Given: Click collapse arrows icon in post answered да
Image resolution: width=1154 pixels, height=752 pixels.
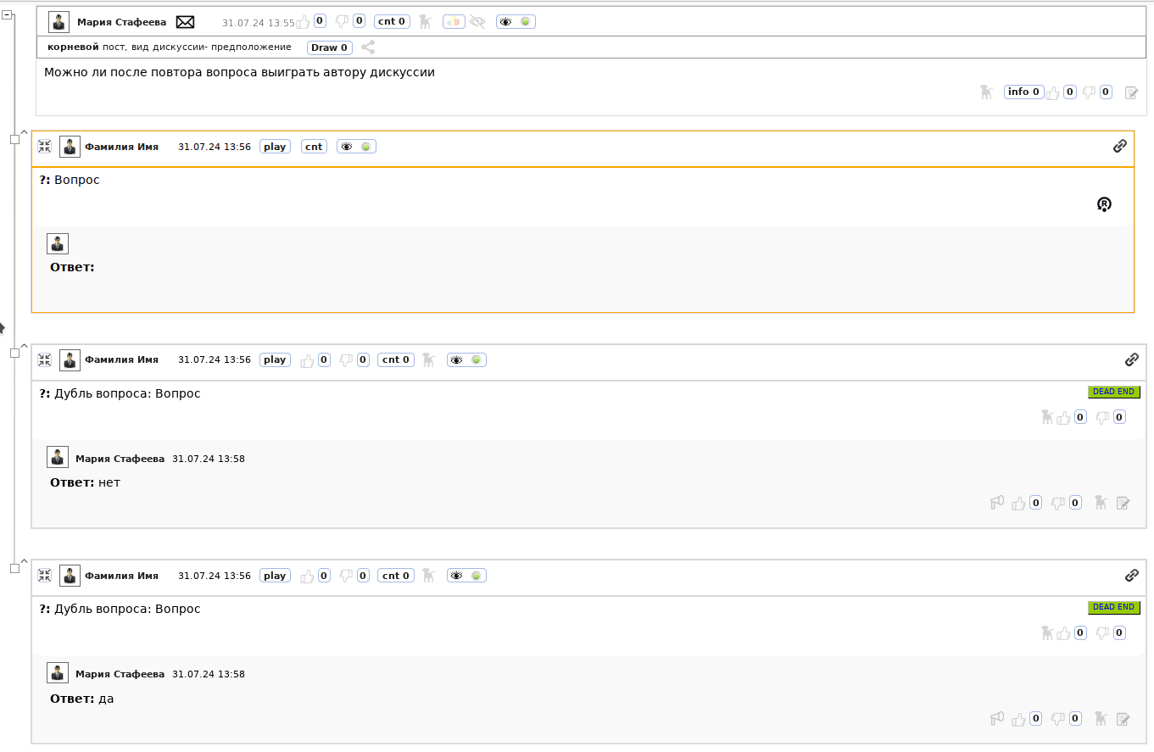Looking at the screenshot, I should click(45, 575).
